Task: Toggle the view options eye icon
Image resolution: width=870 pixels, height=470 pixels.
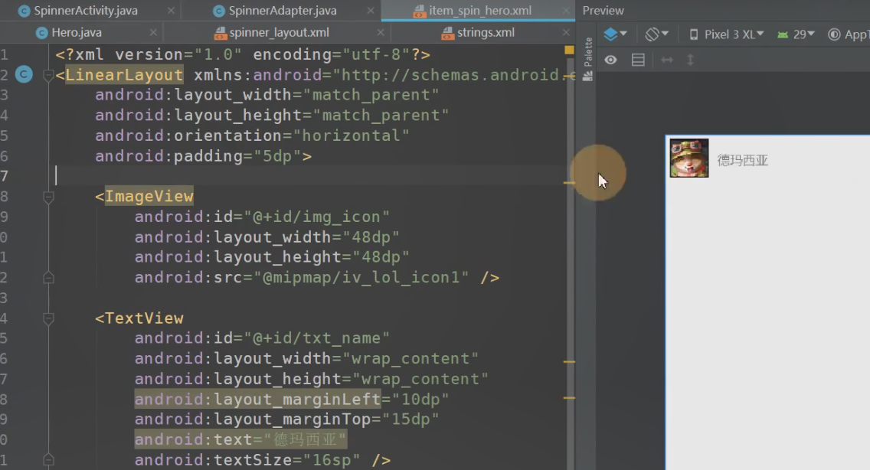Action: pyautogui.click(x=610, y=60)
